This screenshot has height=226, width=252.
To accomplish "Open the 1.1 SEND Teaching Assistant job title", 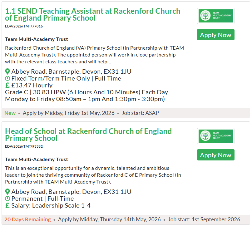I will [x=92, y=14].
